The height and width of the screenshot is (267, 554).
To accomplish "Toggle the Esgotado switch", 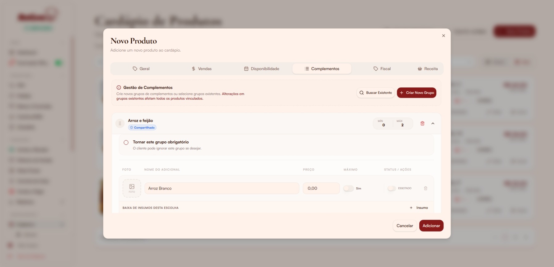I will [392, 188].
